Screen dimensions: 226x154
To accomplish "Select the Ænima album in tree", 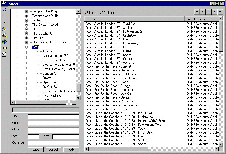I will tap(47, 51).
